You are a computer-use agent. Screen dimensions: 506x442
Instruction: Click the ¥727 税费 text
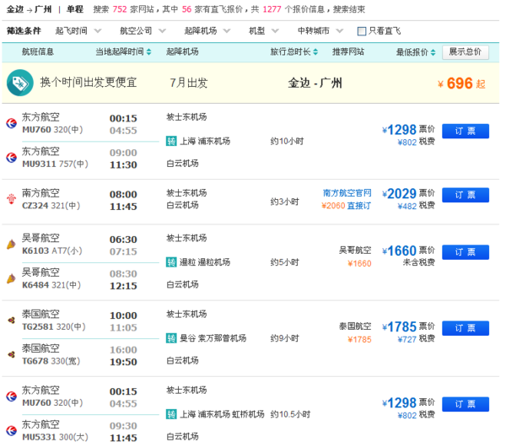pos(417,339)
